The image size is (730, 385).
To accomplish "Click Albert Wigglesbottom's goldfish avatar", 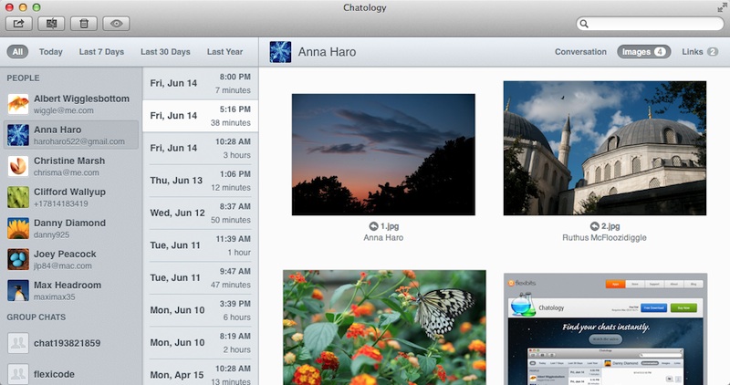I will click(18, 104).
